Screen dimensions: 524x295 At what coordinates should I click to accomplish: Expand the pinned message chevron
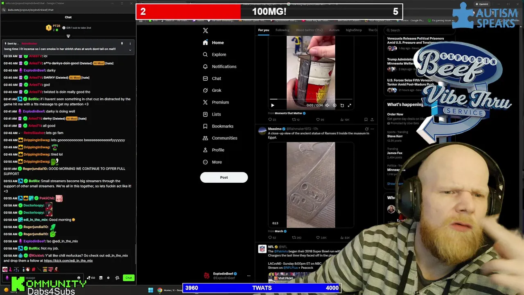pos(130,50)
